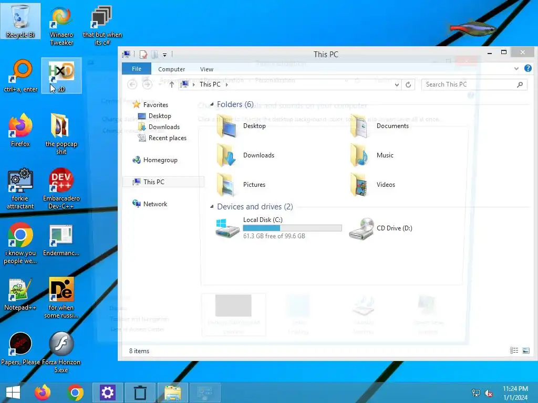Launch Embarcadero Dev-C++ from the desktop
The width and height of the screenshot is (538, 403).
coord(61,188)
